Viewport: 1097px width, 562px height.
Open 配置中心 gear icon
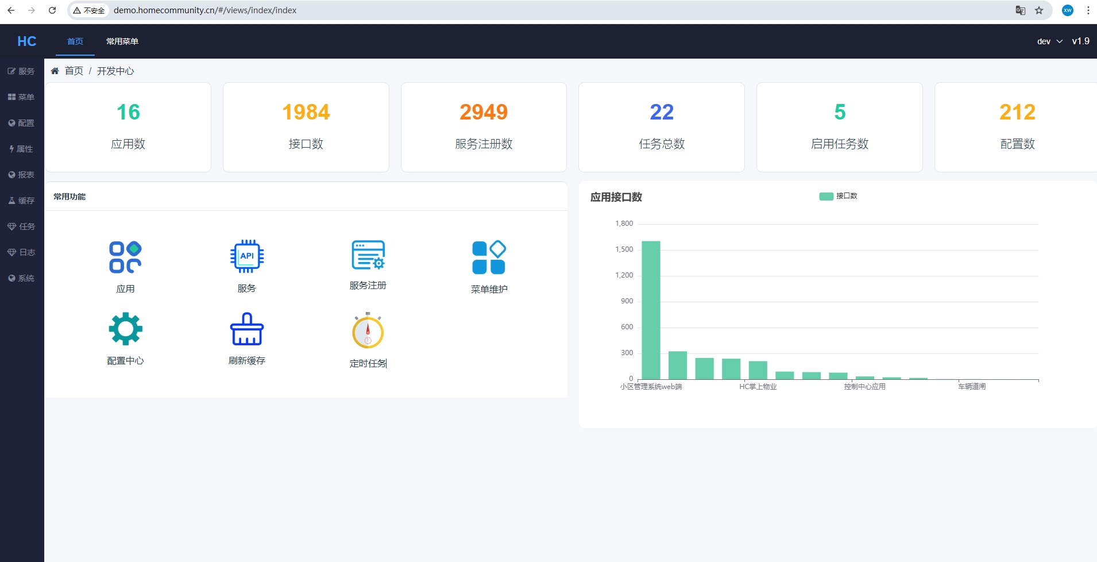(125, 329)
